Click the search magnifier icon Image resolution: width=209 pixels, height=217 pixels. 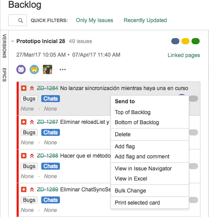[x=21, y=21]
